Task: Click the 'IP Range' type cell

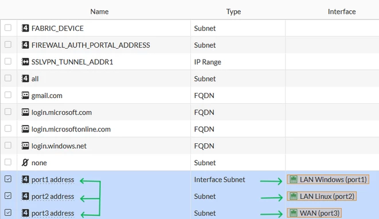Action: pyautogui.click(x=208, y=62)
